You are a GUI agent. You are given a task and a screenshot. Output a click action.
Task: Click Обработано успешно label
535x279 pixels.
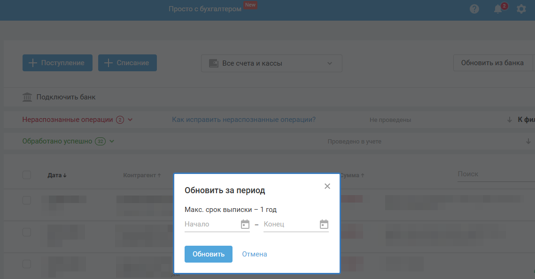tap(57, 141)
